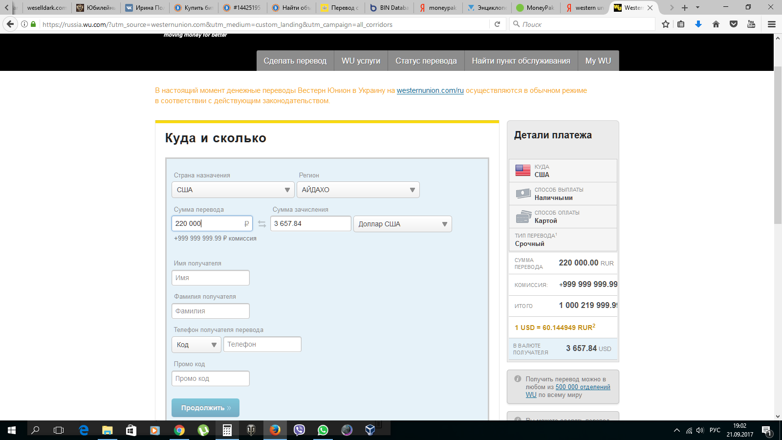Viewport: 782px width, 440px height.
Task: Open the Регион dropdown showing АЙДАХО
Action: click(358, 190)
